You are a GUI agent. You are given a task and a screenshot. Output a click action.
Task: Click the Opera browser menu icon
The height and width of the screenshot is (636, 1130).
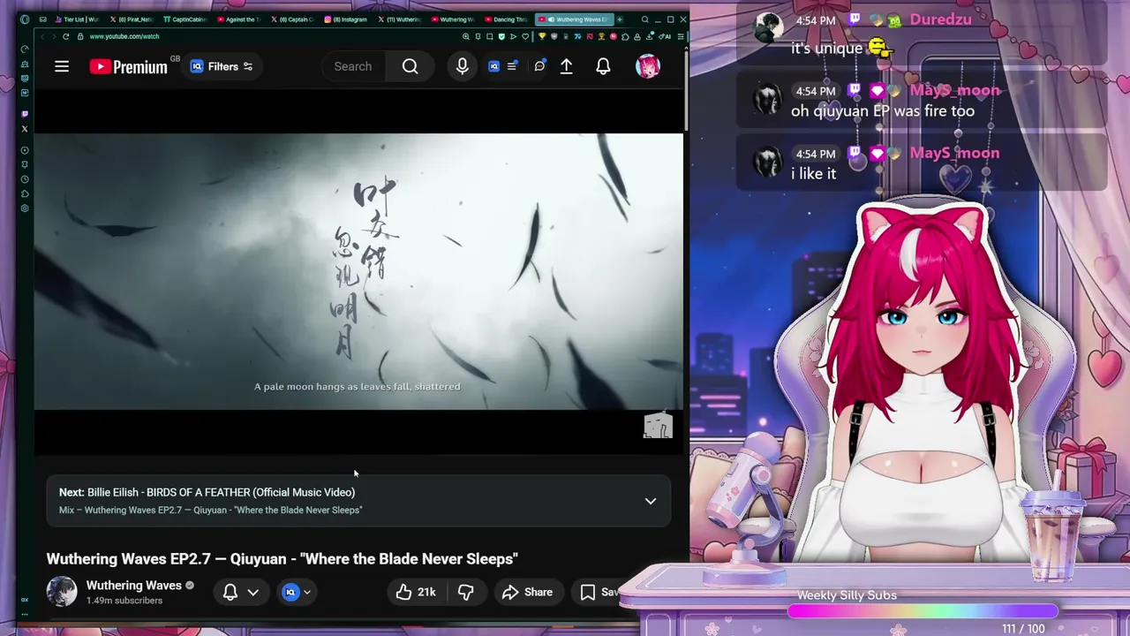click(x=24, y=19)
